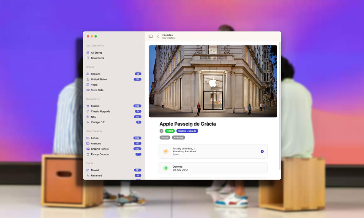Click the Bookmarks ribbon icon

pyautogui.click(x=88, y=58)
